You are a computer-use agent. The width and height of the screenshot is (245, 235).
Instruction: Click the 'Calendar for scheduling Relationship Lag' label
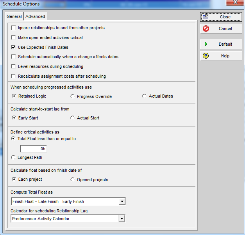(49, 211)
